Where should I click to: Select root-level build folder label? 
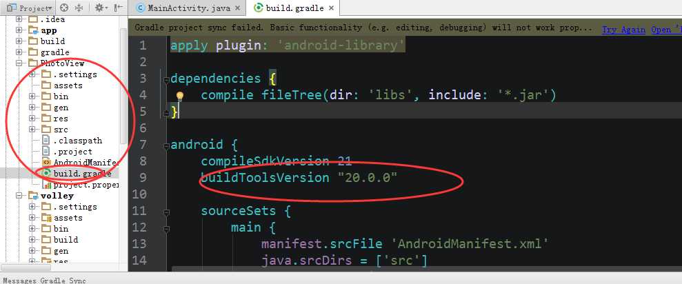click(52, 41)
